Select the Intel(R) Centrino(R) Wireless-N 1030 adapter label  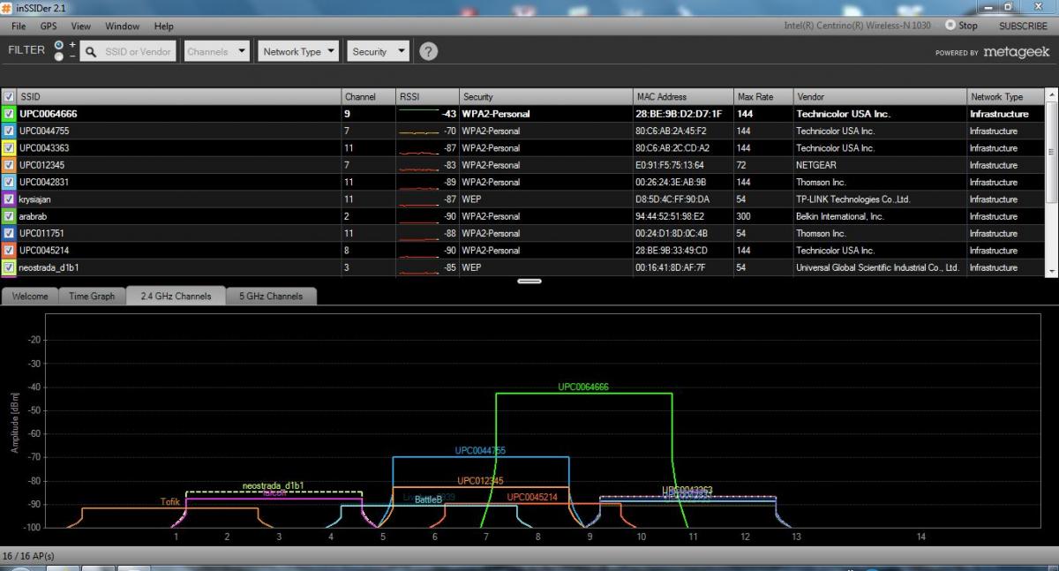[857, 26]
